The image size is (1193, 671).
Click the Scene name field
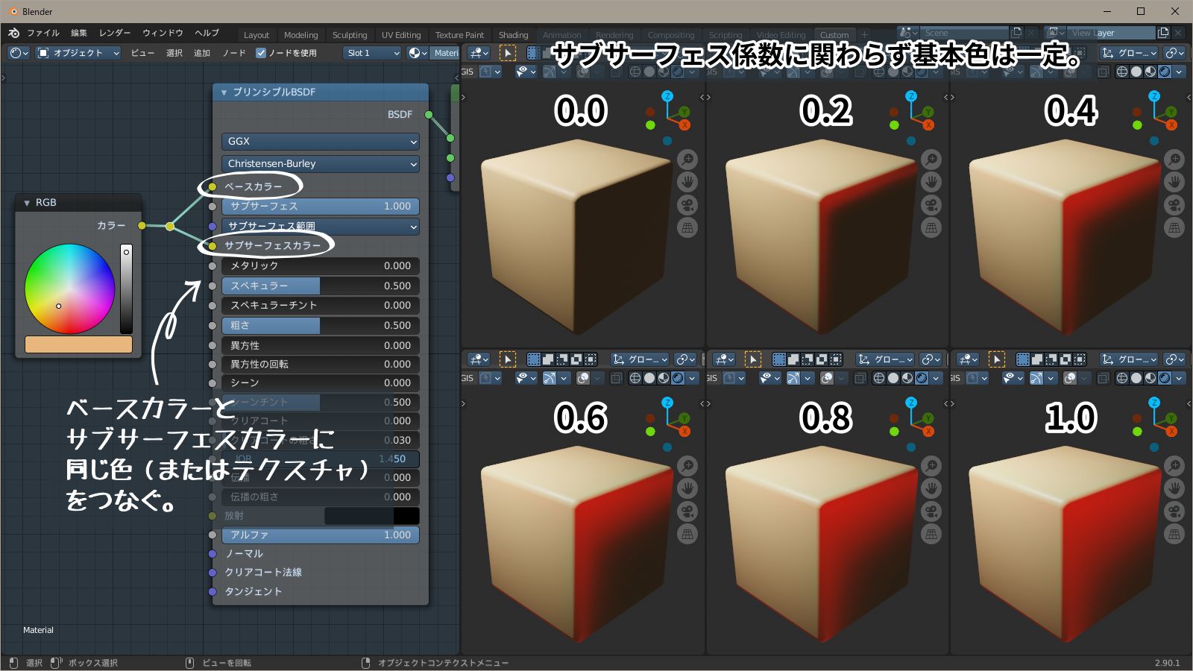click(964, 33)
